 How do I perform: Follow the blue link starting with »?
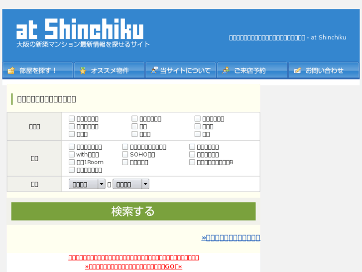231,238
